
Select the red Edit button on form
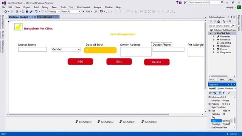119,62
